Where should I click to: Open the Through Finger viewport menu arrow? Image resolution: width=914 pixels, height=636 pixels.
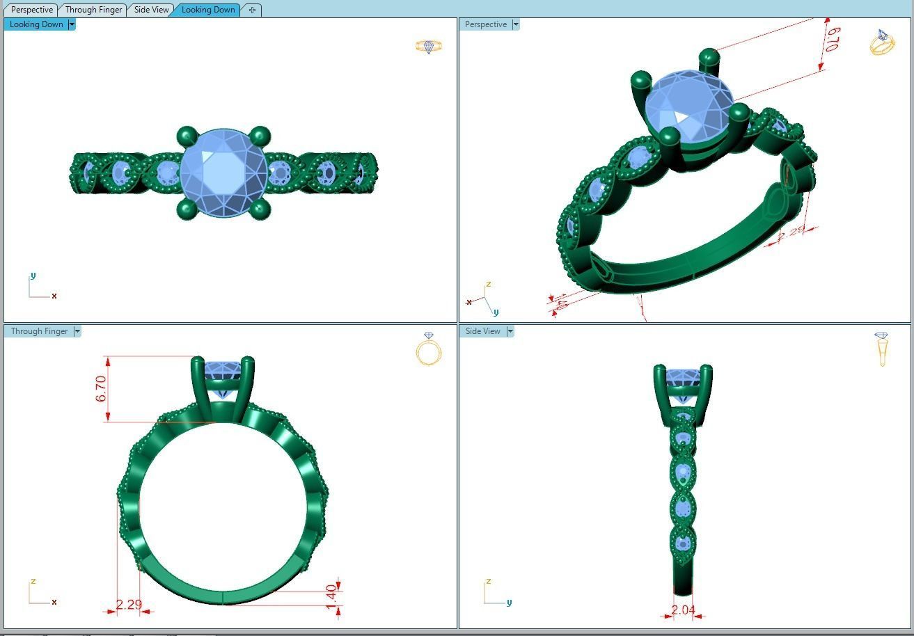tap(77, 331)
